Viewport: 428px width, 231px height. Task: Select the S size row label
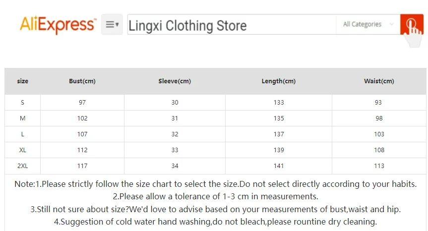tap(22, 103)
